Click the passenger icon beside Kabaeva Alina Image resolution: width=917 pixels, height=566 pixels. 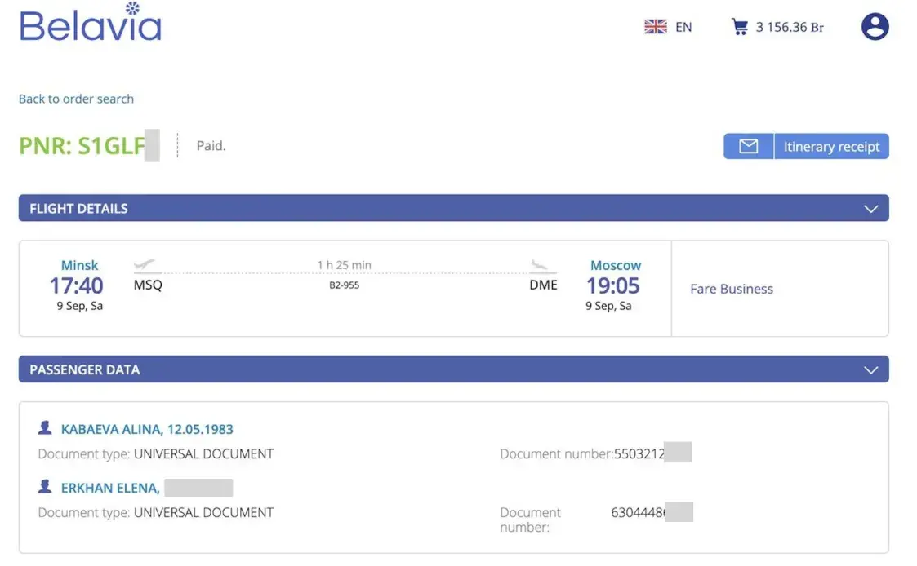pyautogui.click(x=44, y=428)
